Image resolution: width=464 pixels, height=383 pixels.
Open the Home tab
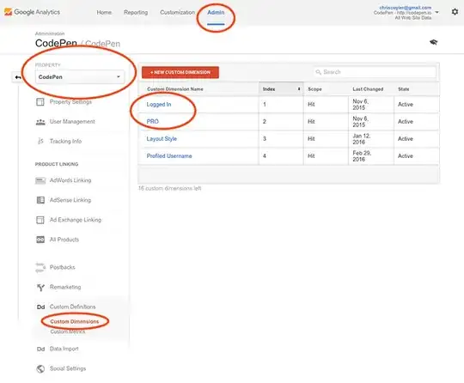point(104,12)
